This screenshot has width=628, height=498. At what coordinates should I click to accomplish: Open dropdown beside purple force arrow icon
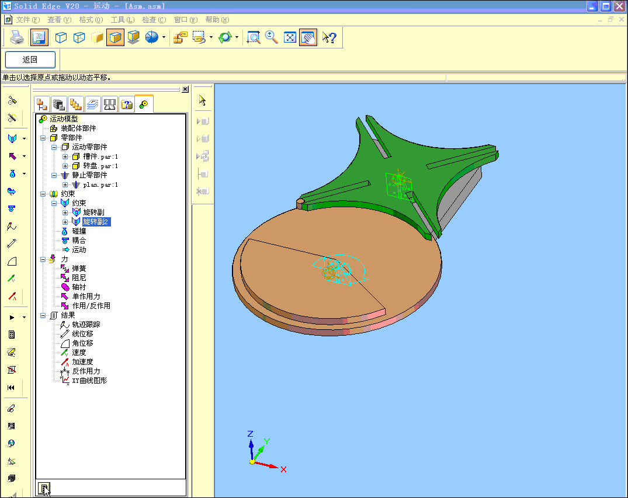24,156
